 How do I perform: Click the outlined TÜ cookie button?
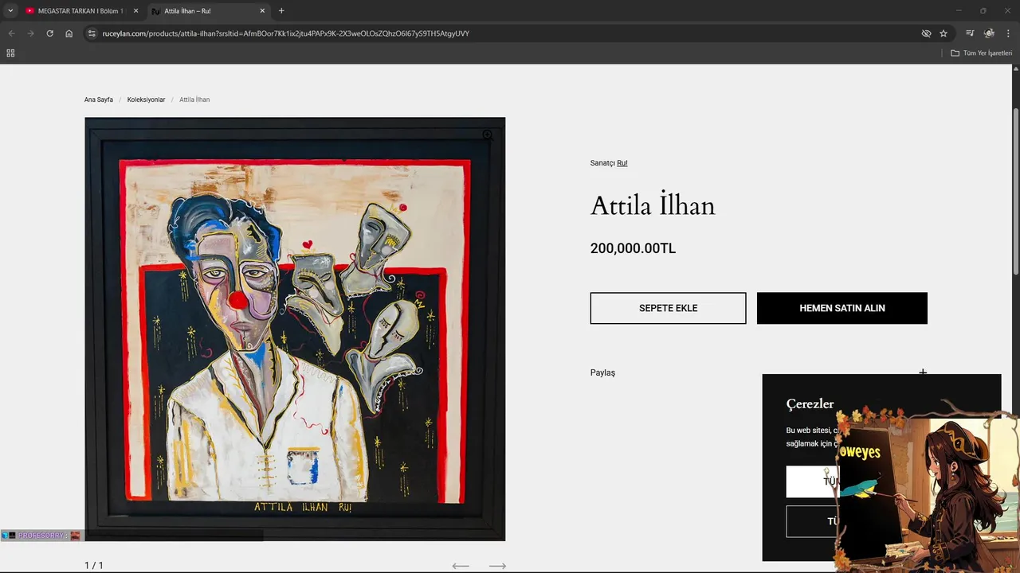811,521
